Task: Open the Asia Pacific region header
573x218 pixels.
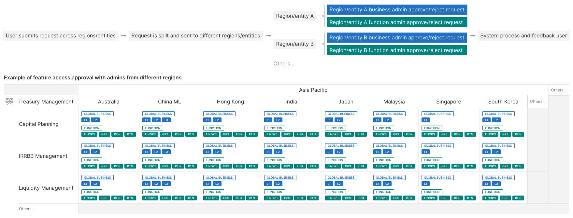Action: [313, 90]
